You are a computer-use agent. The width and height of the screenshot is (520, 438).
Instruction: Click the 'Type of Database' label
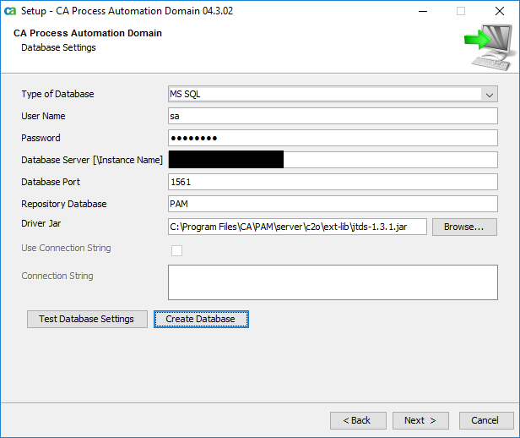[57, 95]
